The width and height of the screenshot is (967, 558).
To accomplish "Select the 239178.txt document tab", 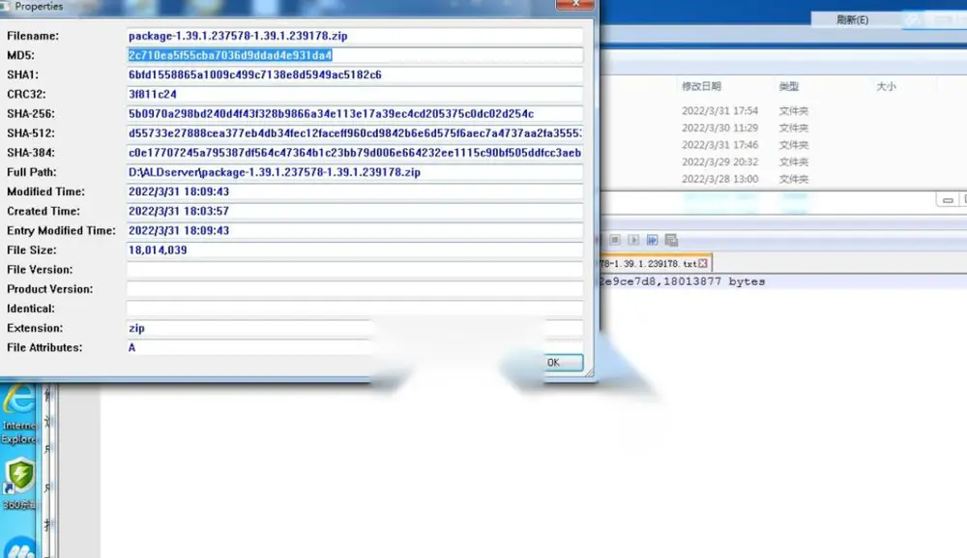I will point(654,263).
